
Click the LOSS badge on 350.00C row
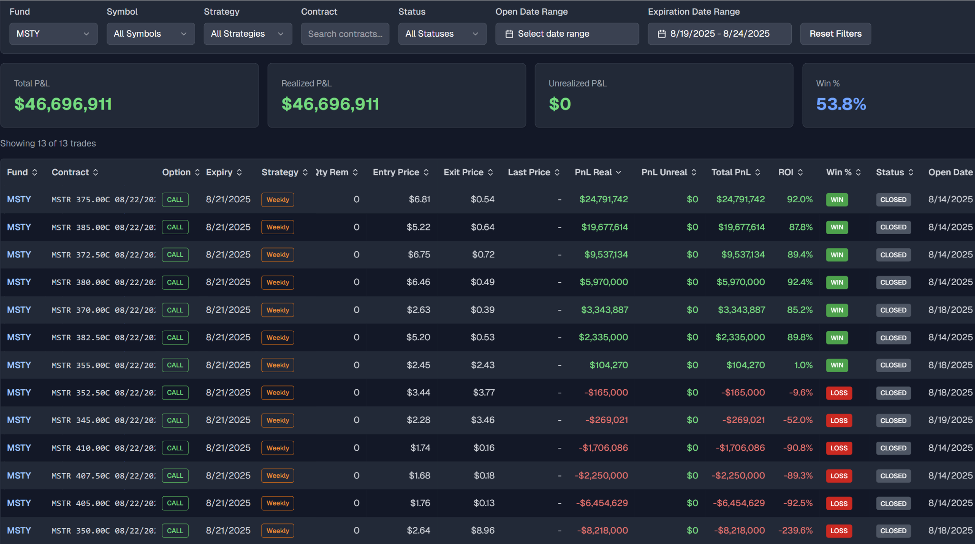(x=839, y=531)
